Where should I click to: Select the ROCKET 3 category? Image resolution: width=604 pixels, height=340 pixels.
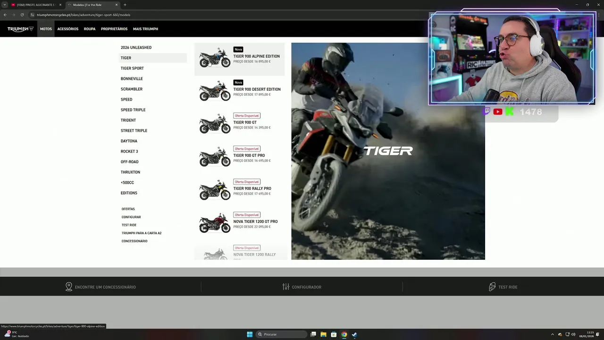(129, 152)
